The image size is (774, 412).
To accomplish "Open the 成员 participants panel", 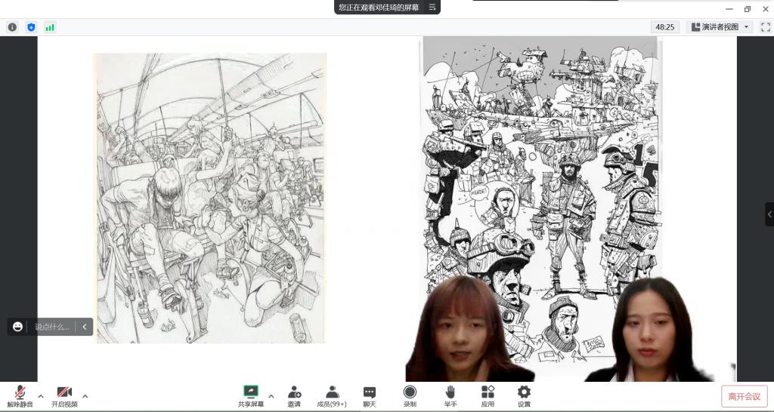I will pos(331,396).
